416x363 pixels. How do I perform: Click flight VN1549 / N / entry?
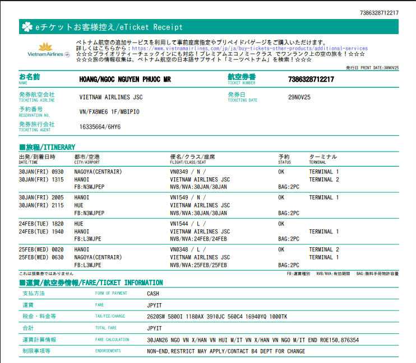point(188,197)
